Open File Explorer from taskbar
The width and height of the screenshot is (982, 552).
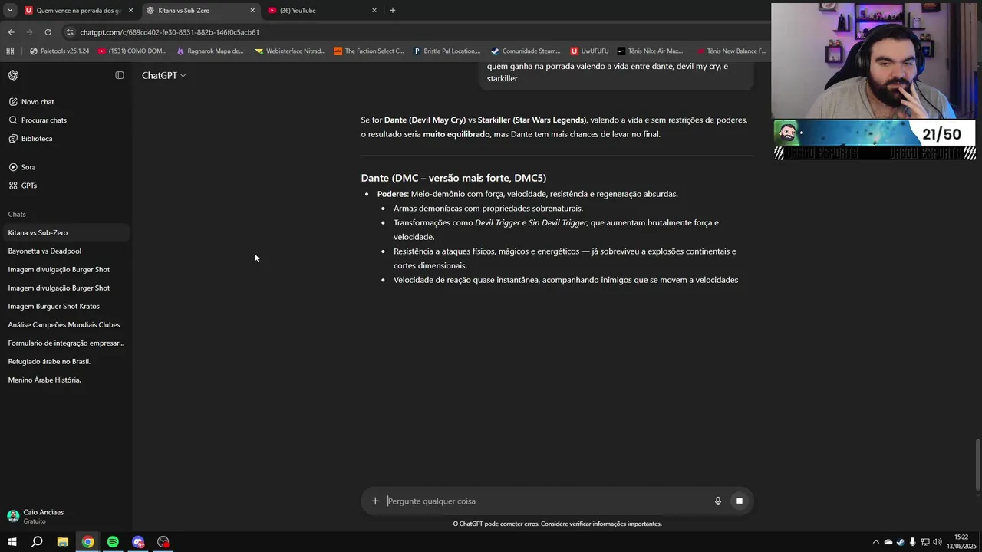pyautogui.click(x=63, y=542)
